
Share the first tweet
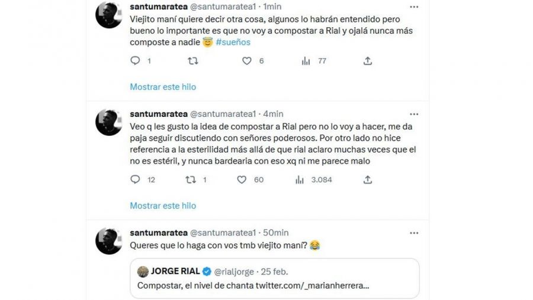click(x=367, y=61)
